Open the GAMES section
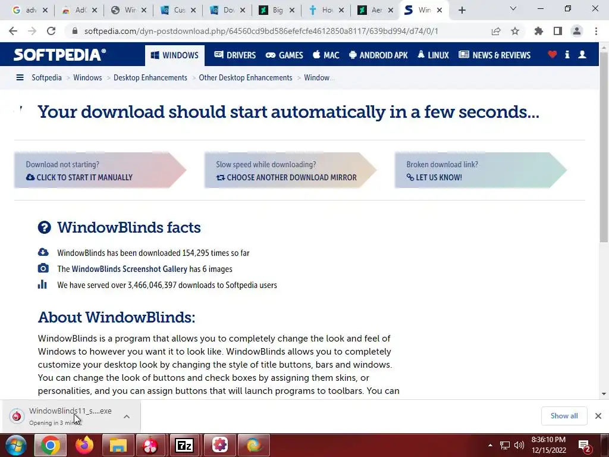The height and width of the screenshot is (457, 609). click(284, 55)
